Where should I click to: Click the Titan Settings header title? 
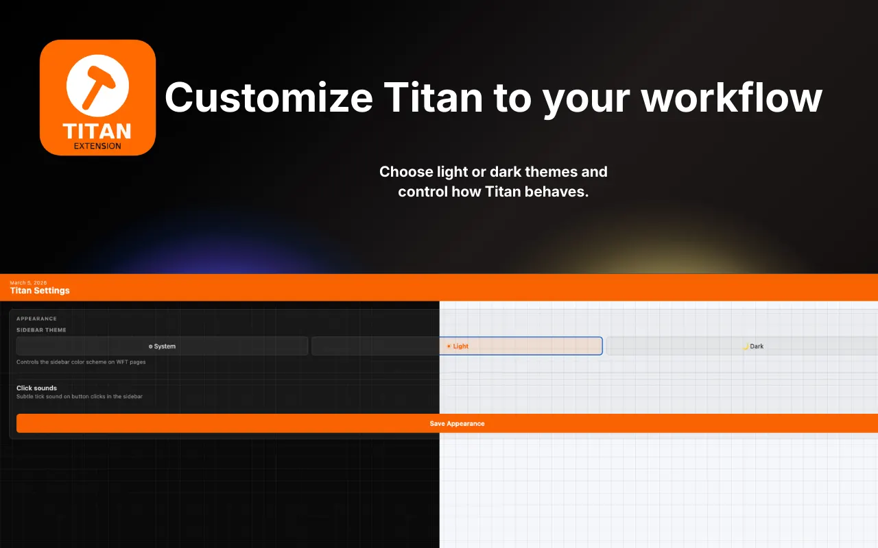click(39, 290)
